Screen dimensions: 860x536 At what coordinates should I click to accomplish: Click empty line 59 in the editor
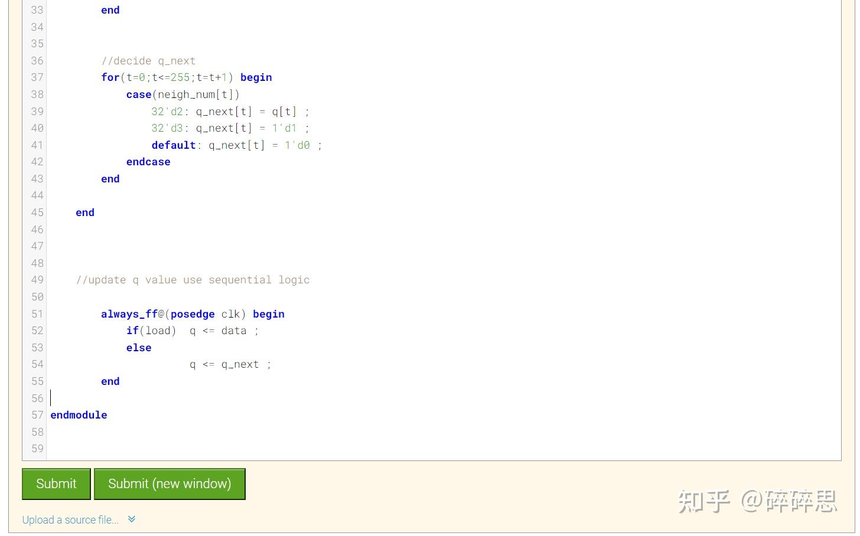pyautogui.click(x=177, y=449)
